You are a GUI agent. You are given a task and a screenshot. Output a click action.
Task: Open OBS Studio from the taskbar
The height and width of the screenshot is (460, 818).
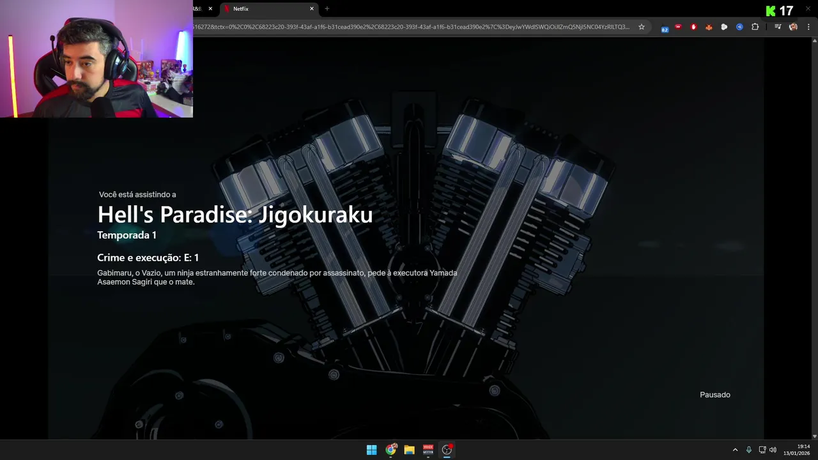pos(447,450)
